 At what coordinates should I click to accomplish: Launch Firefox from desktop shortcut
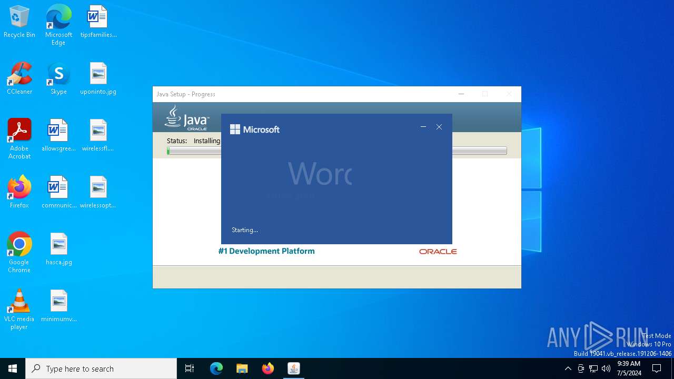pos(19,193)
